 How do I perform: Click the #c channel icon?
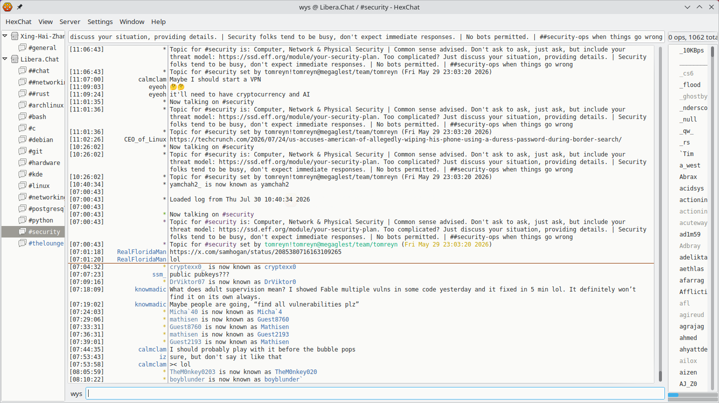click(x=22, y=128)
